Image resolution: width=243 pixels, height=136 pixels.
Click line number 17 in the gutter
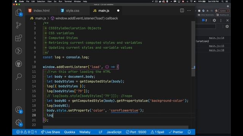click(34, 101)
